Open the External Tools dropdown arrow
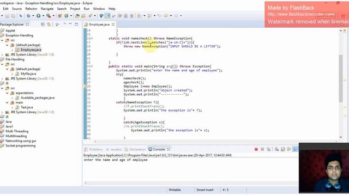 pyautogui.click(x=53, y=16)
